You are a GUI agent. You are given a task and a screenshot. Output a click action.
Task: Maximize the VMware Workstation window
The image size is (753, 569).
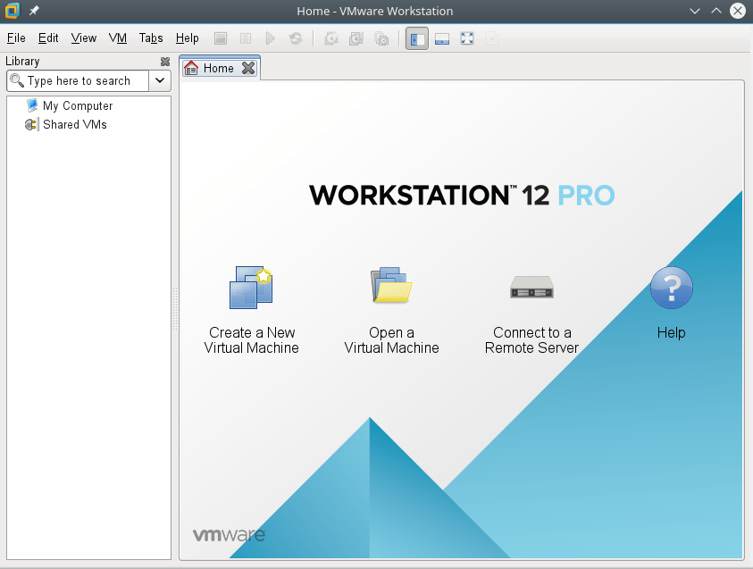pyautogui.click(x=716, y=11)
